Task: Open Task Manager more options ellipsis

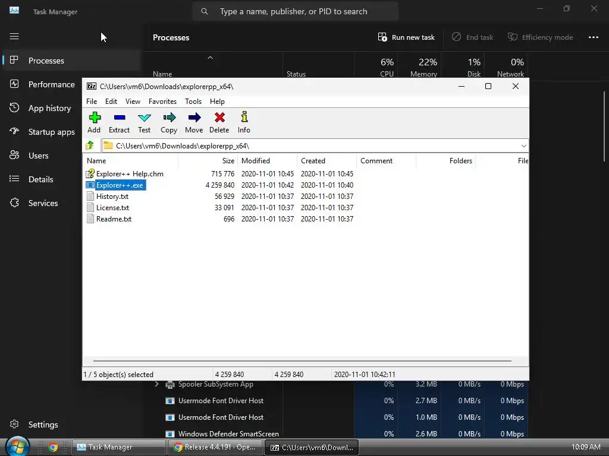Action: pyautogui.click(x=593, y=37)
